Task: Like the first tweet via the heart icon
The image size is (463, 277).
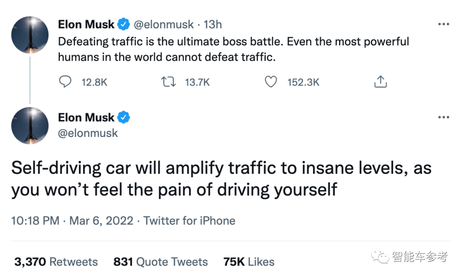Action: tap(271, 82)
